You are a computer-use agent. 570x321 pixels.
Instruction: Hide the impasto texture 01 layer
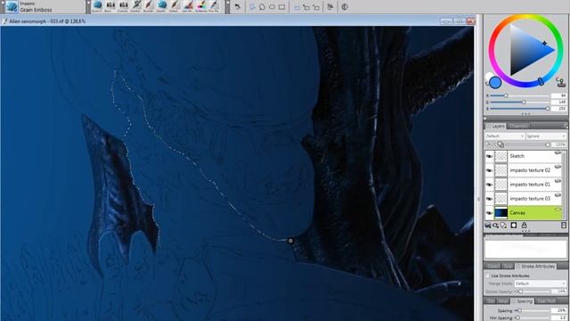click(x=489, y=185)
